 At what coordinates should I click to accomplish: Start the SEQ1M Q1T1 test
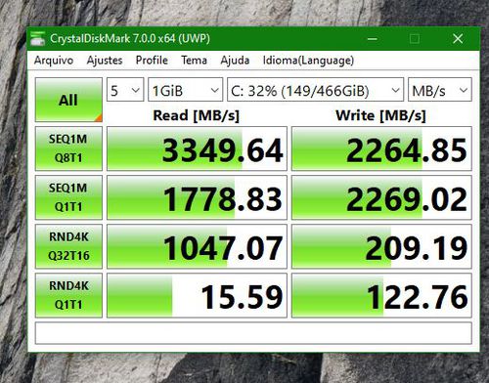click(68, 197)
